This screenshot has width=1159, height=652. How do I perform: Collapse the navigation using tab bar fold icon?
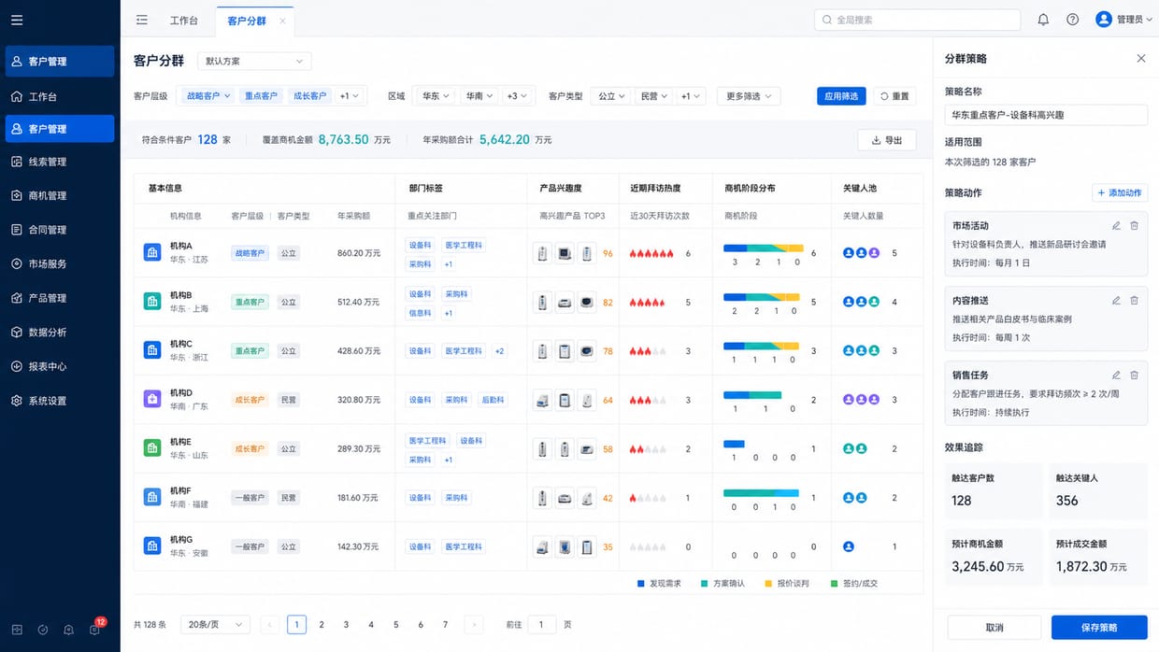point(142,20)
